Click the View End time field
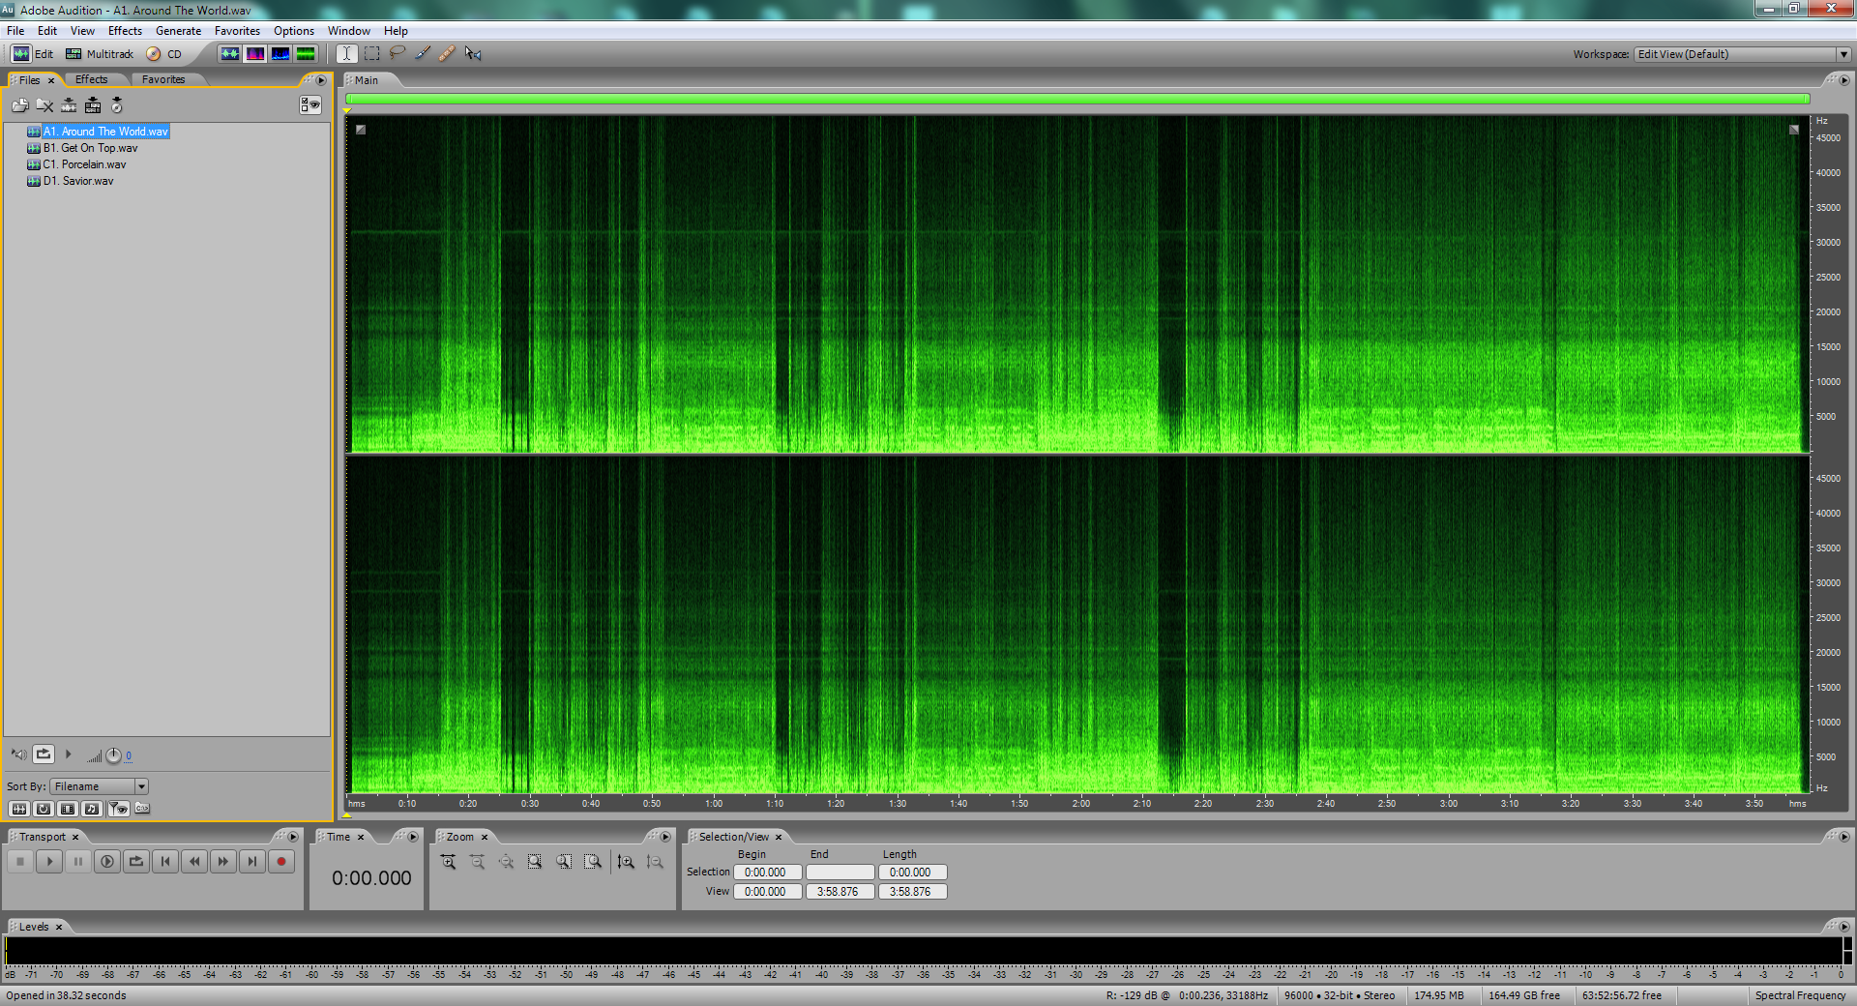The width and height of the screenshot is (1857, 1006). tap(840, 892)
